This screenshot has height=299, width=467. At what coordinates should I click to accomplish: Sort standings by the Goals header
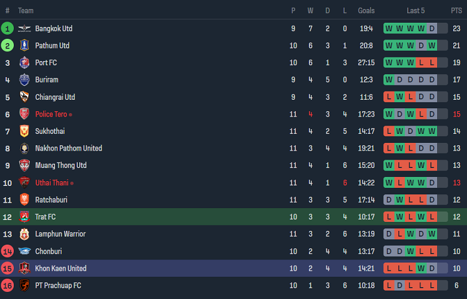[x=366, y=11]
